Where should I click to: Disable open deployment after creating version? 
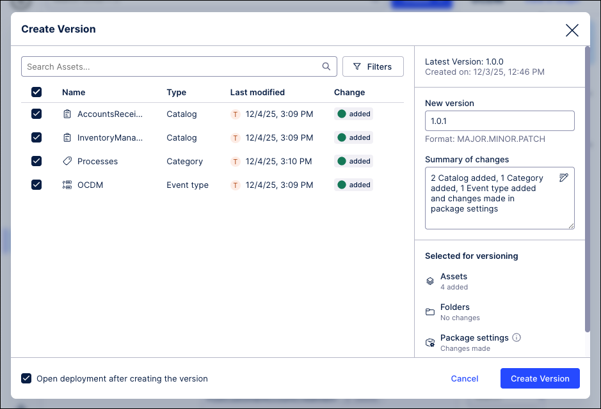26,378
